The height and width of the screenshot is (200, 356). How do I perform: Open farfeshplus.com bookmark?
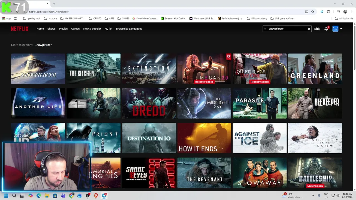(230, 19)
